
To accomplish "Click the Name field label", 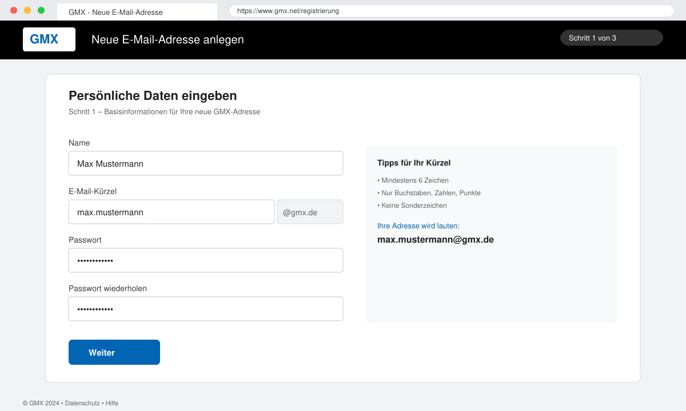I will [79, 143].
